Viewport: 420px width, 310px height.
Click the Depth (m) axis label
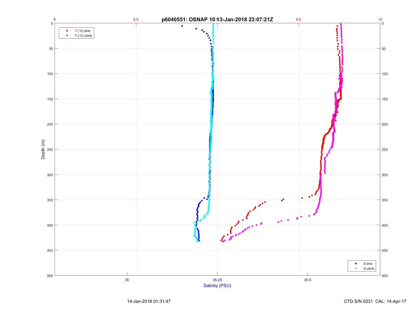pyautogui.click(x=43, y=149)
